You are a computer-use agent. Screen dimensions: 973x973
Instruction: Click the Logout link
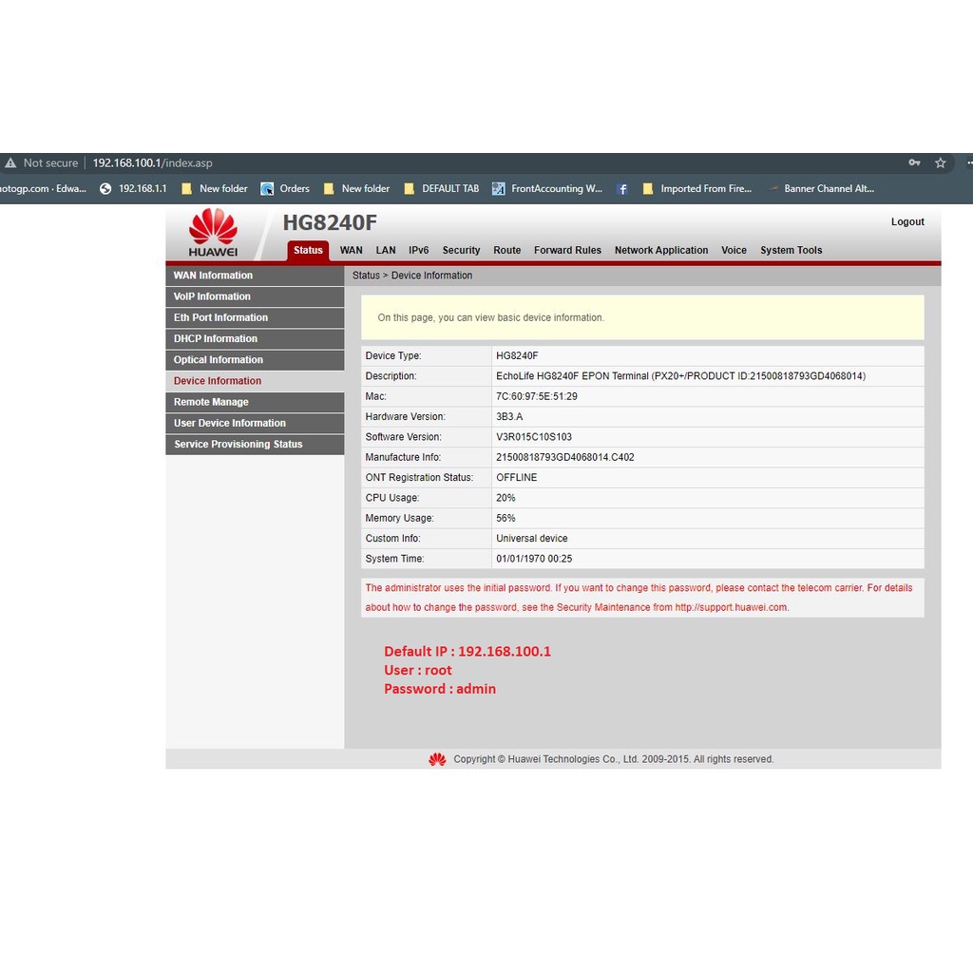(906, 222)
